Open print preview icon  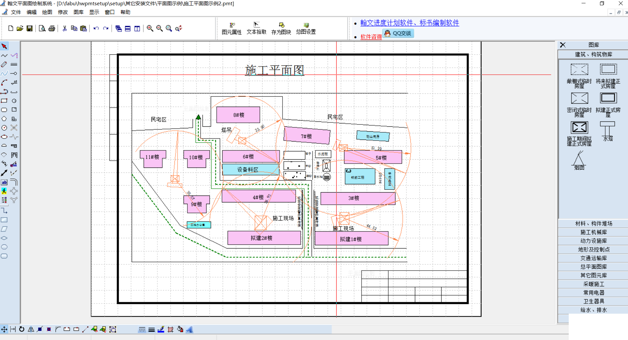click(x=42, y=28)
